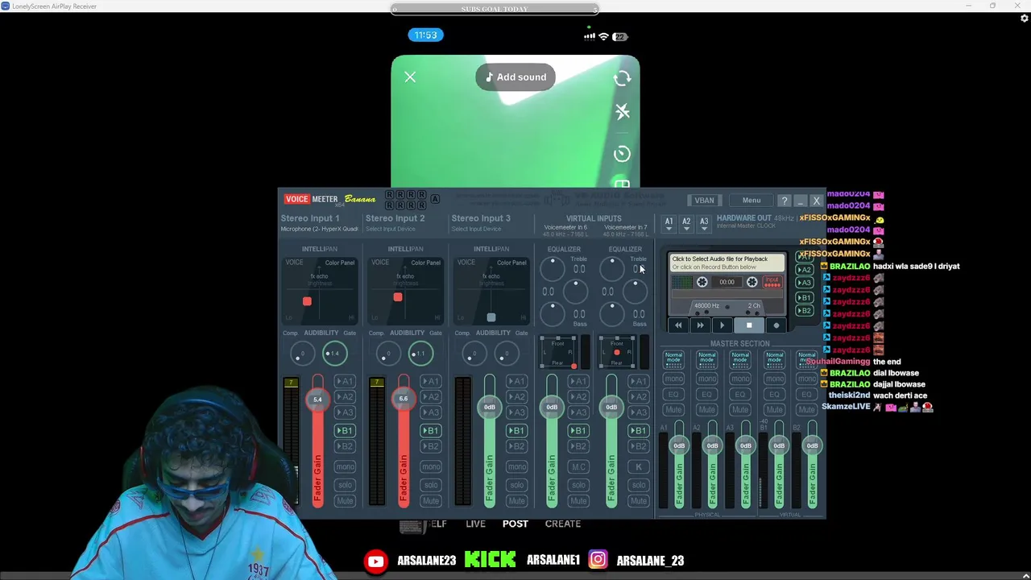The width and height of the screenshot is (1031, 580).
Task: Enable cassette routing to B1
Action: (804, 297)
